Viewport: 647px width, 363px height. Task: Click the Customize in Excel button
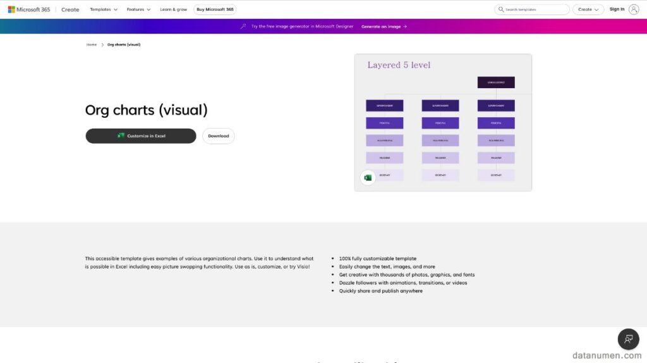point(140,135)
